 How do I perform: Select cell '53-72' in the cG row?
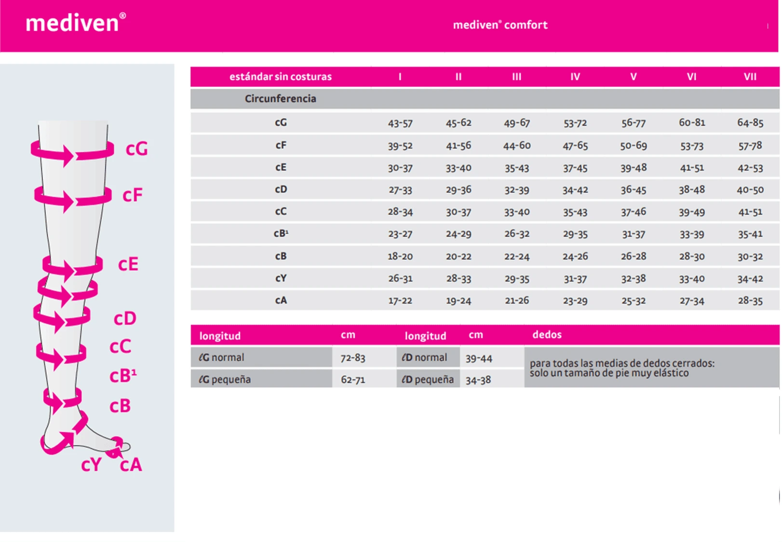click(575, 123)
